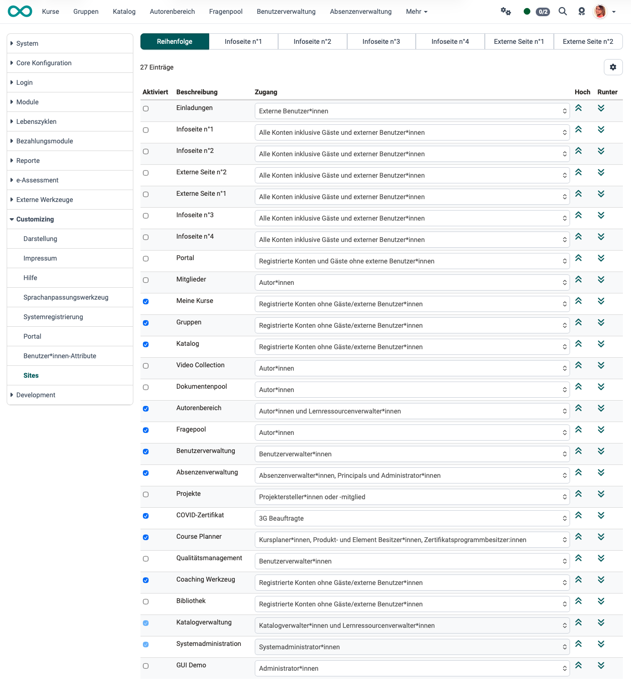This screenshot has width=631, height=685.
Task: Enable the Portal site checkbox
Action: pyautogui.click(x=146, y=259)
